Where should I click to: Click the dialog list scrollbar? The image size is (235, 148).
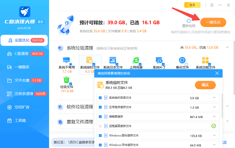pos(222,105)
